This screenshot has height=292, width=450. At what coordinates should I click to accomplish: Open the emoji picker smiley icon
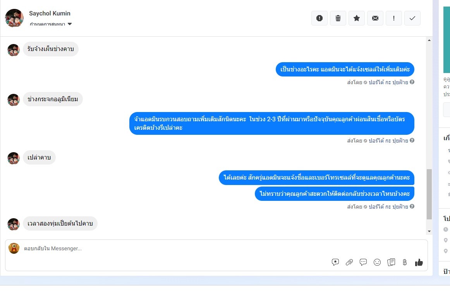click(377, 262)
